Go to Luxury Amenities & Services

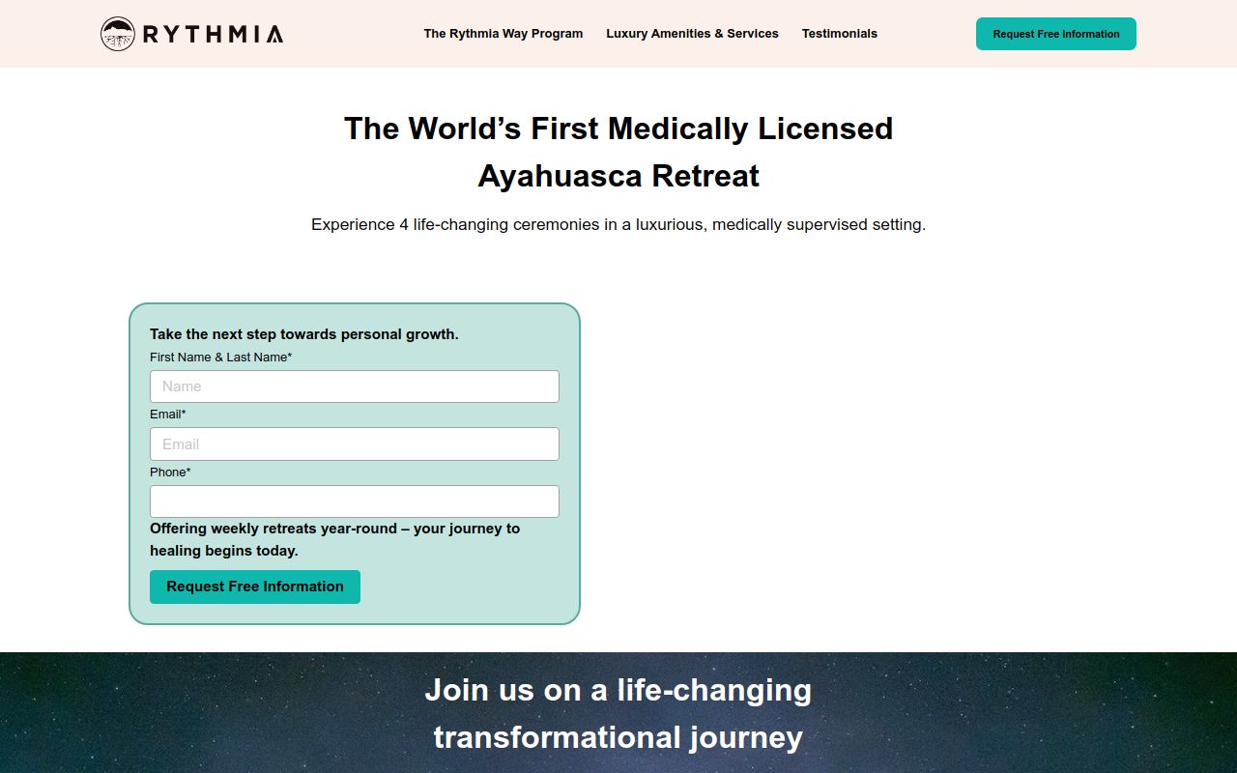[x=692, y=34]
